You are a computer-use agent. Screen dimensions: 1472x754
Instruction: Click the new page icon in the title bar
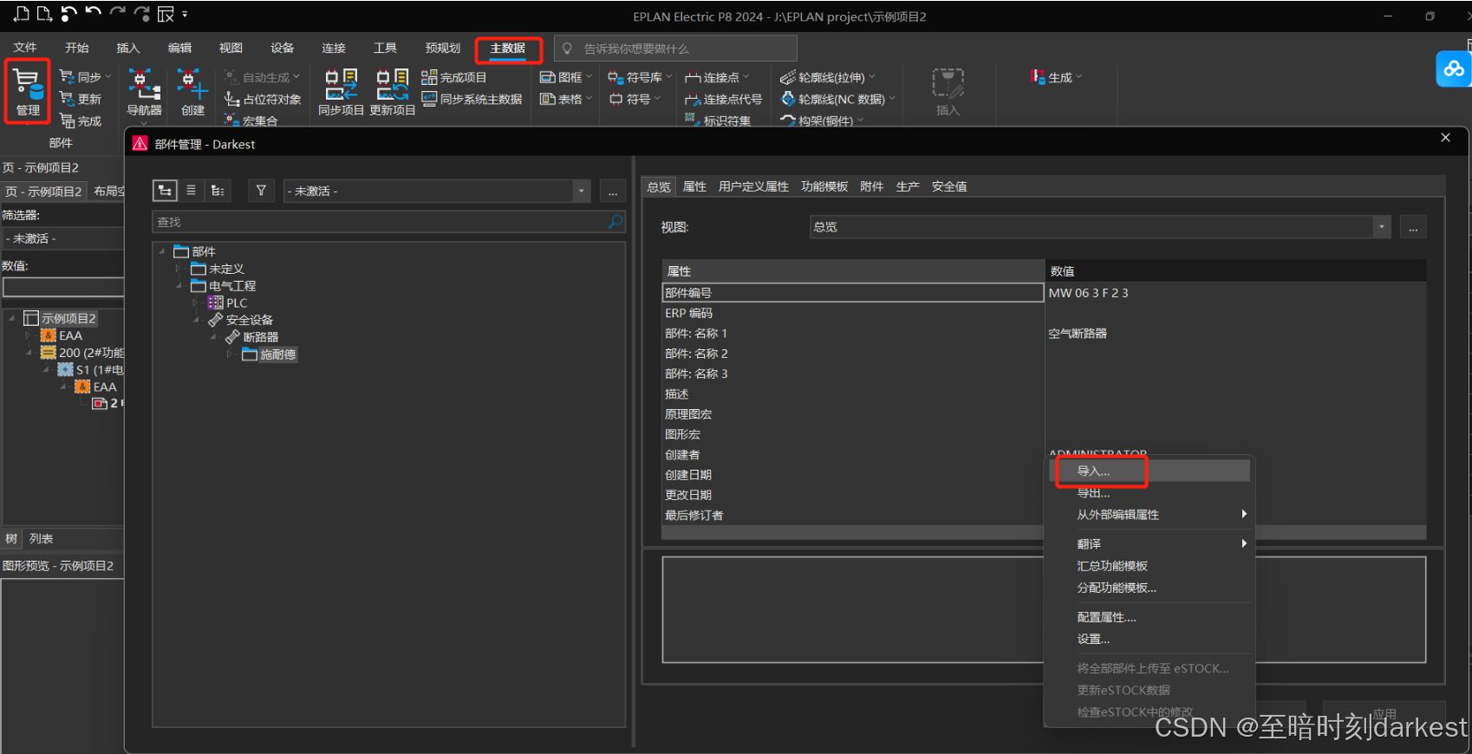pyautogui.click(x=22, y=14)
